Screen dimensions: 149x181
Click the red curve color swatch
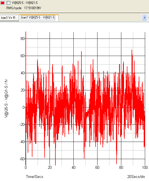(2, 3)
